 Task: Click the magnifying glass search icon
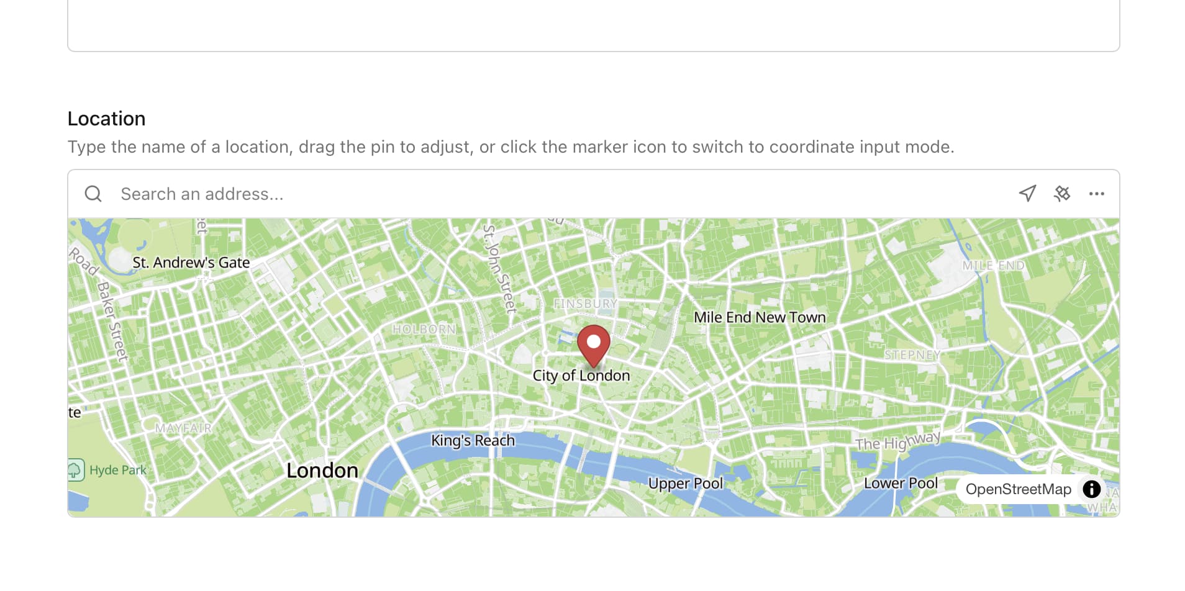tap(93, 194)
